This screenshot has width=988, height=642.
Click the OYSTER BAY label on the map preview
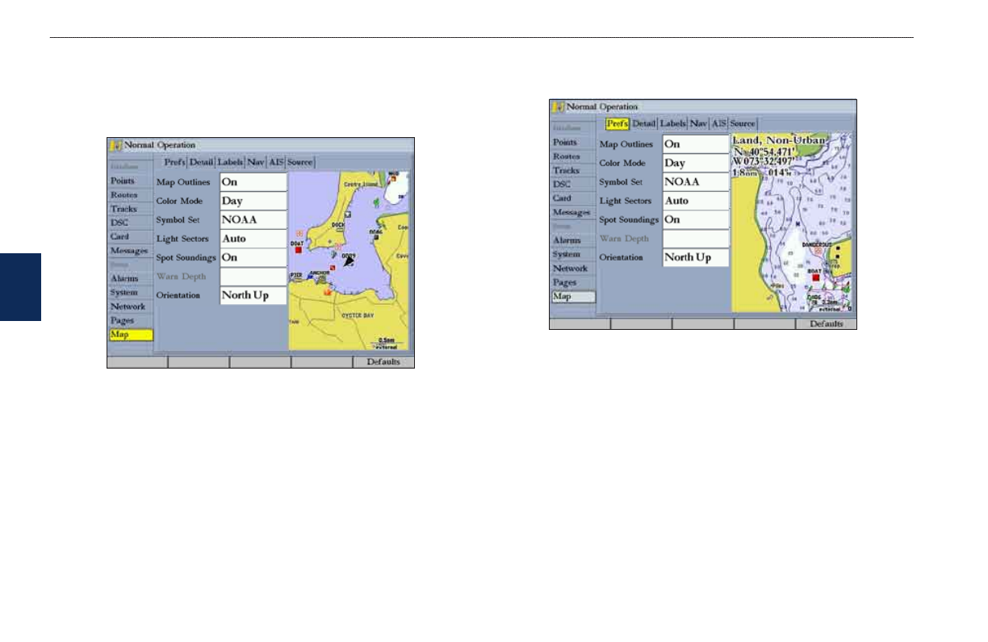click(358, 316)
